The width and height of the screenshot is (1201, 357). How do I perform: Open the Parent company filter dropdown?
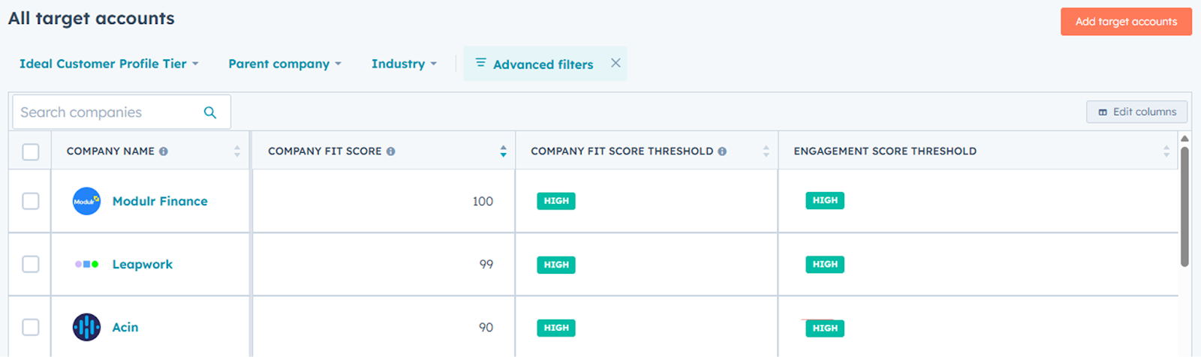click(284, 64)
